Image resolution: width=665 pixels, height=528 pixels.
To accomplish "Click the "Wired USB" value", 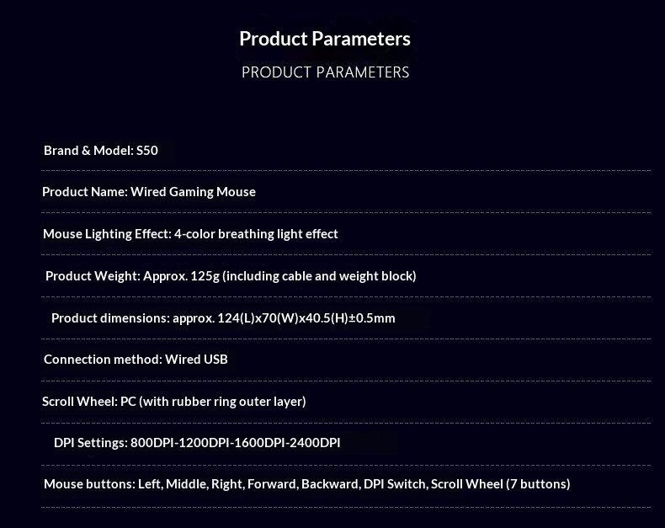I will (196, 360).
